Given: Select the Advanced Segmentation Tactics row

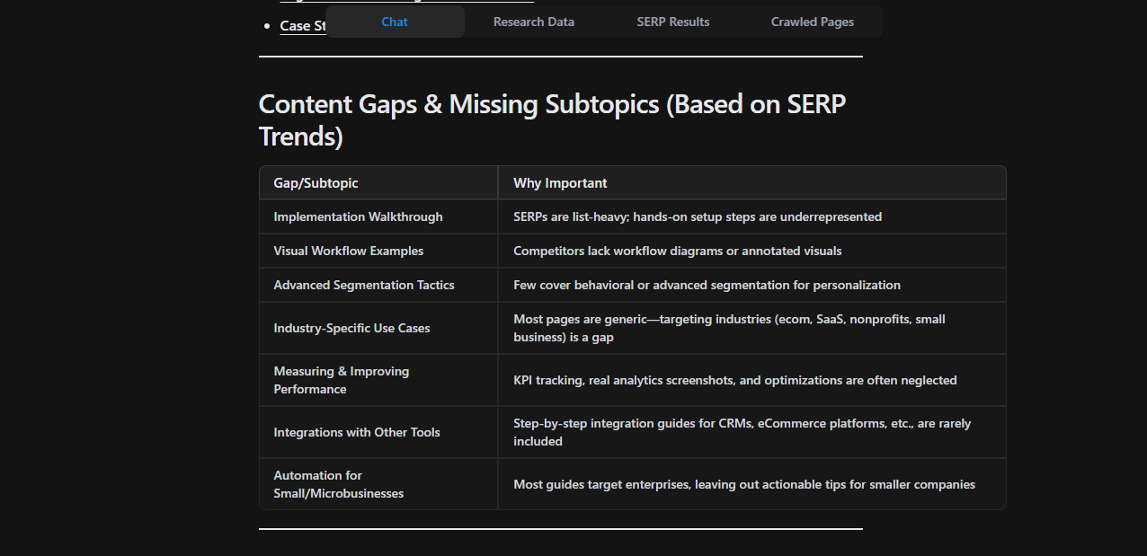Looking at the screenshot, I should pyautogui.click(x=363, y=285).
